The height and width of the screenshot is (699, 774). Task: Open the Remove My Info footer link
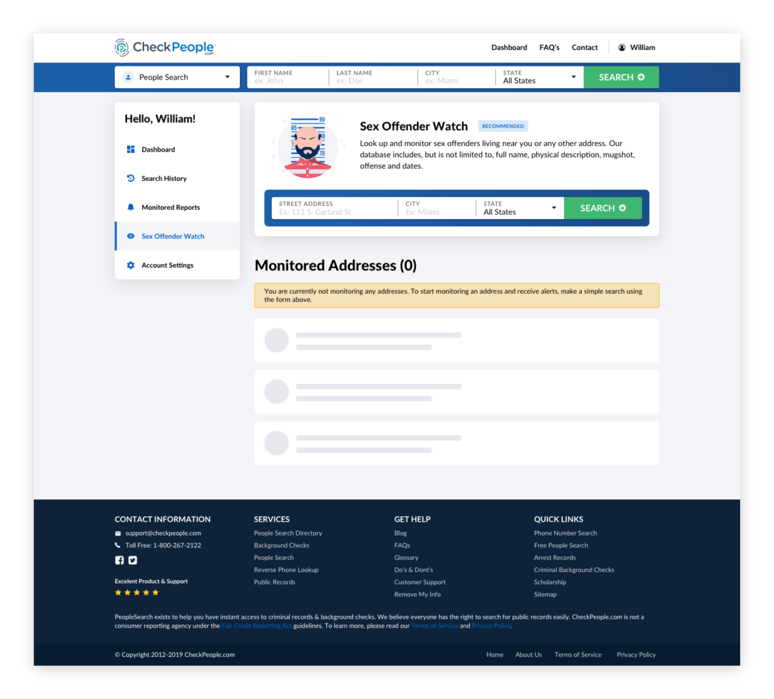pyautogui.click(x=418, y=594)
